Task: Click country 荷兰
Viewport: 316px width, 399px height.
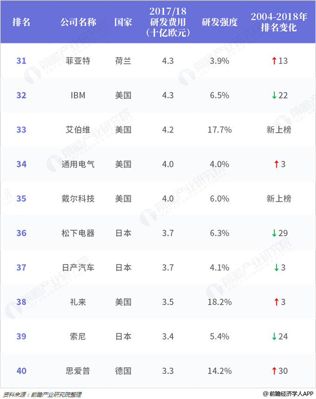Action: (x=123, y=61)
